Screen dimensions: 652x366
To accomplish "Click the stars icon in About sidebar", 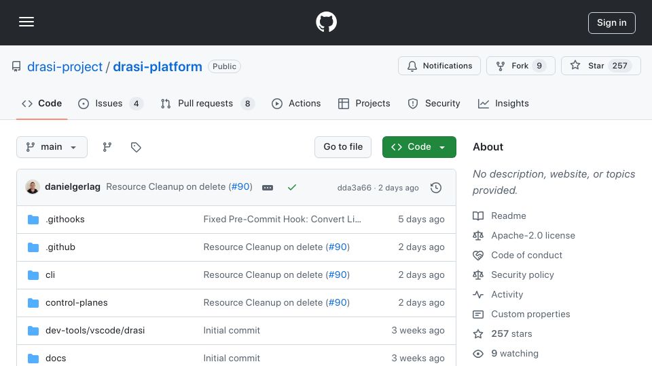I will (x=478, y=334).
